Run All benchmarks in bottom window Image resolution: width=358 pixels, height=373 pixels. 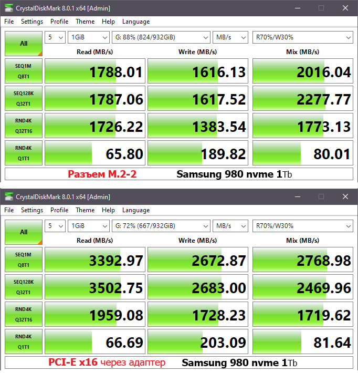[24, 232]
